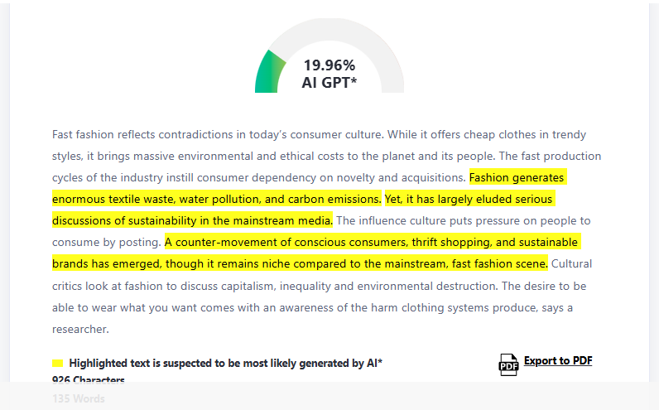659x410 pixels.
Task: Click the sentence 'The influence culture puts pressure'
Action: click(x=462, y=220)
